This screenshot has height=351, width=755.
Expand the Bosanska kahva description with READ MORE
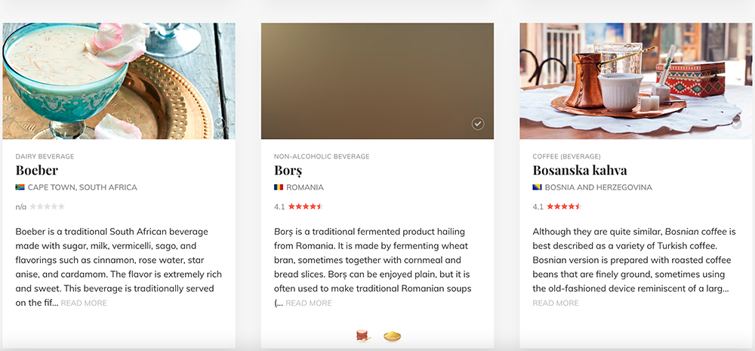(x=556, y=303)
